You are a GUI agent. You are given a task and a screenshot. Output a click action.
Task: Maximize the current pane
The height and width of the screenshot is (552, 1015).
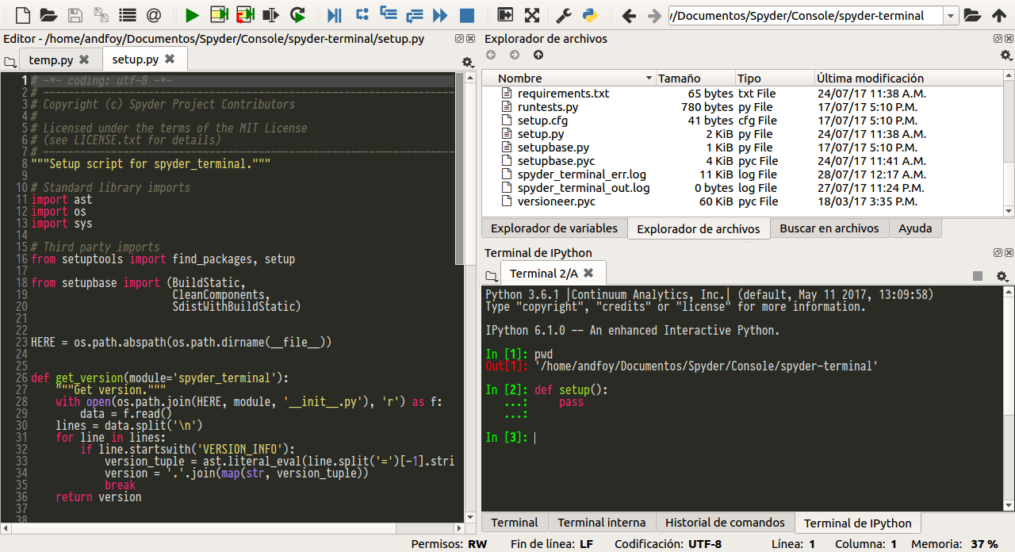pos(504,13)
